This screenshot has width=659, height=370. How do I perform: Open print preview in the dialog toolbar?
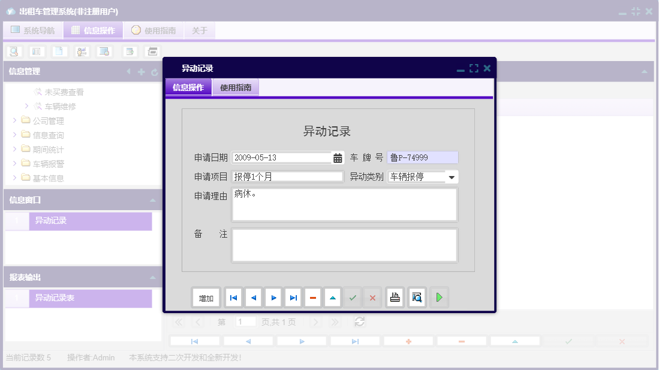click(x=417, y=297)
